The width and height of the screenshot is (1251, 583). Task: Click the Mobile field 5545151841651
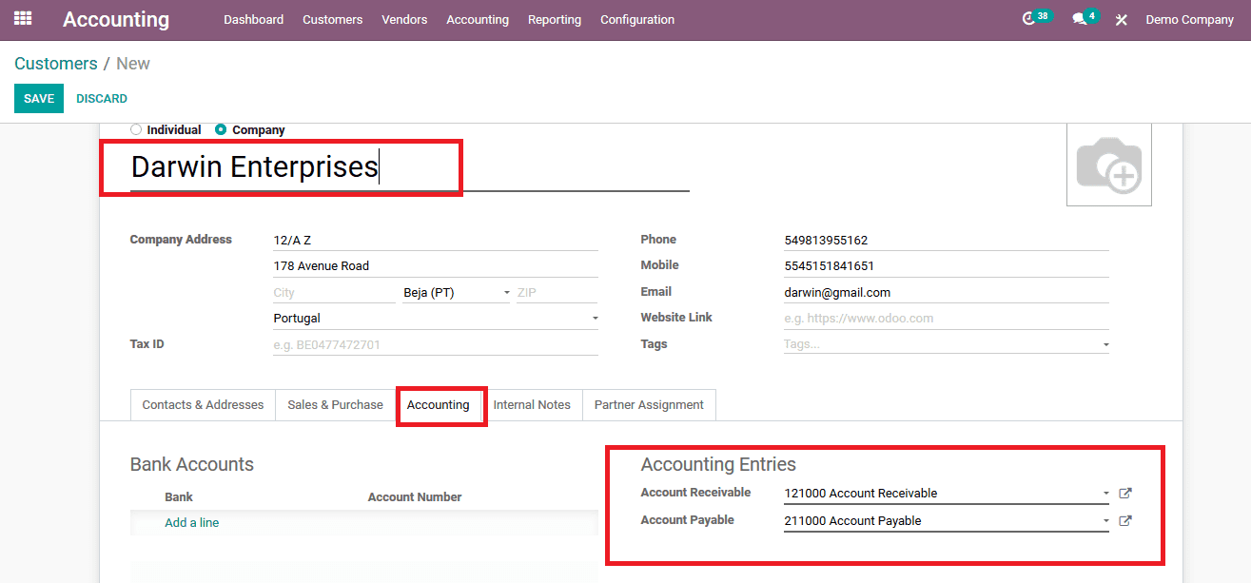coord(947,266)
